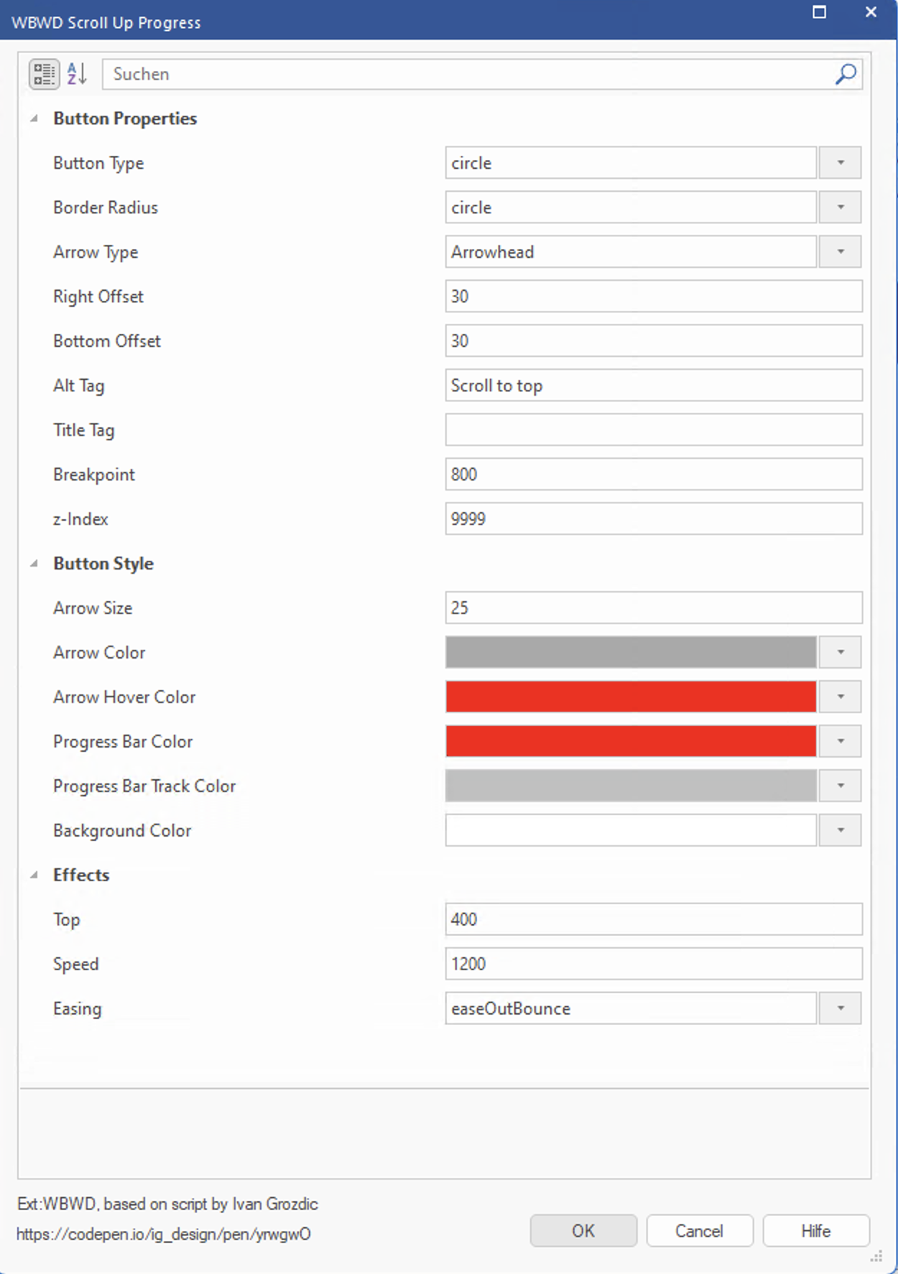
Task: Sort properties alphabetically with A-Z icon
Action: 77,74
